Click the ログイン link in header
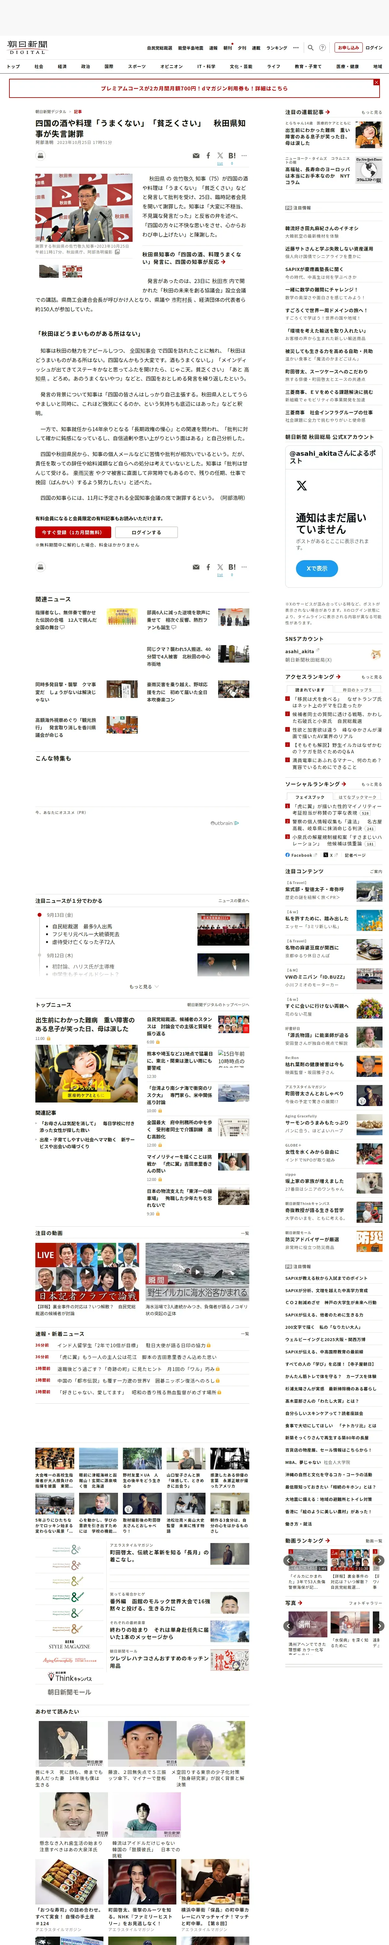Screen dimensions: 389x1945 [374, 48]
